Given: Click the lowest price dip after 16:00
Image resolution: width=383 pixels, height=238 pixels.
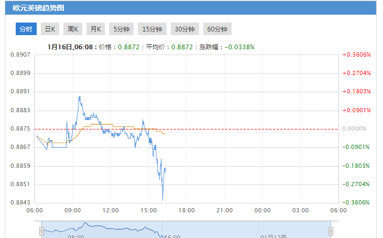Looking at the screenshot, I should (x=163, y=199).
